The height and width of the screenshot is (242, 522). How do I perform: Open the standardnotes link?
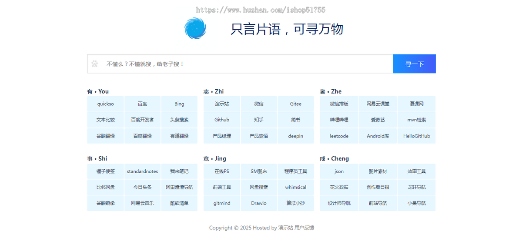(x=143, y=171)
